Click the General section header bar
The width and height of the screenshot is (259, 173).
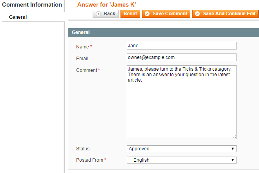pyautogui.click(x=163, y=33)
